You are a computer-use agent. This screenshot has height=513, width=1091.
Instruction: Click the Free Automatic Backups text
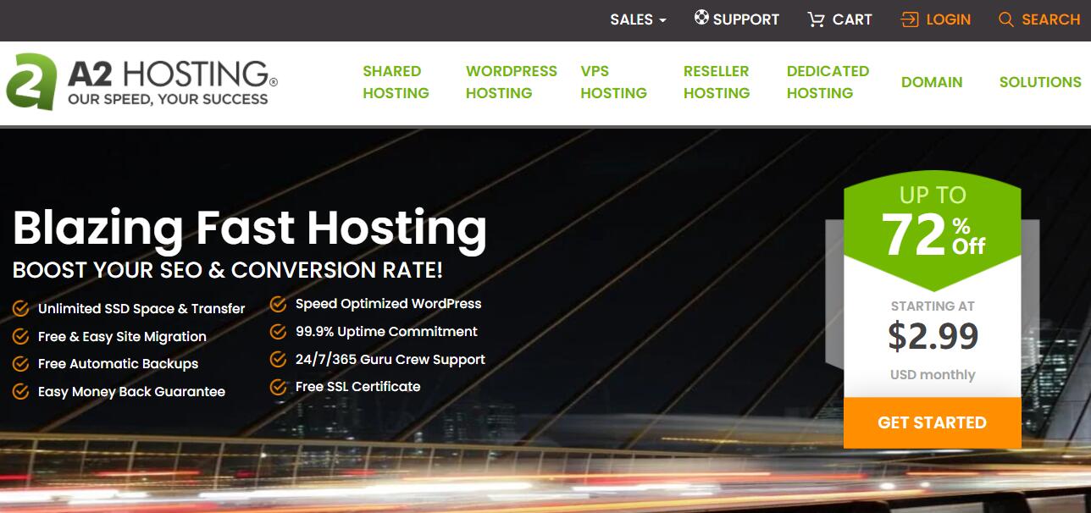coord(118,364)
